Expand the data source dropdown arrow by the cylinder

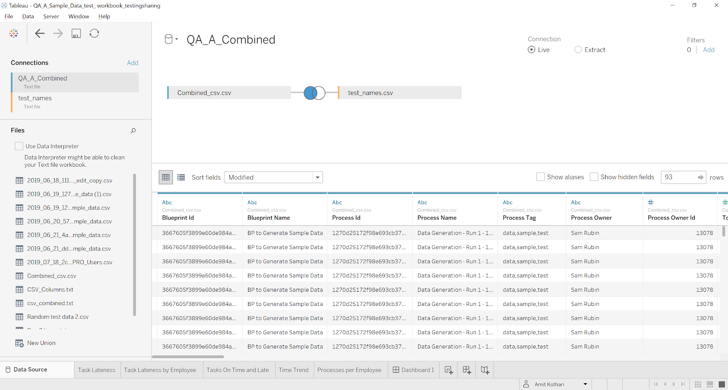click(177, 39)
